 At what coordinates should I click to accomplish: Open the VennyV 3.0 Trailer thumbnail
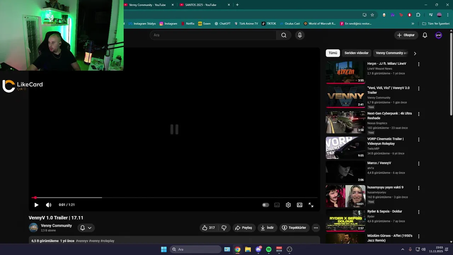(x=345, y=96)
